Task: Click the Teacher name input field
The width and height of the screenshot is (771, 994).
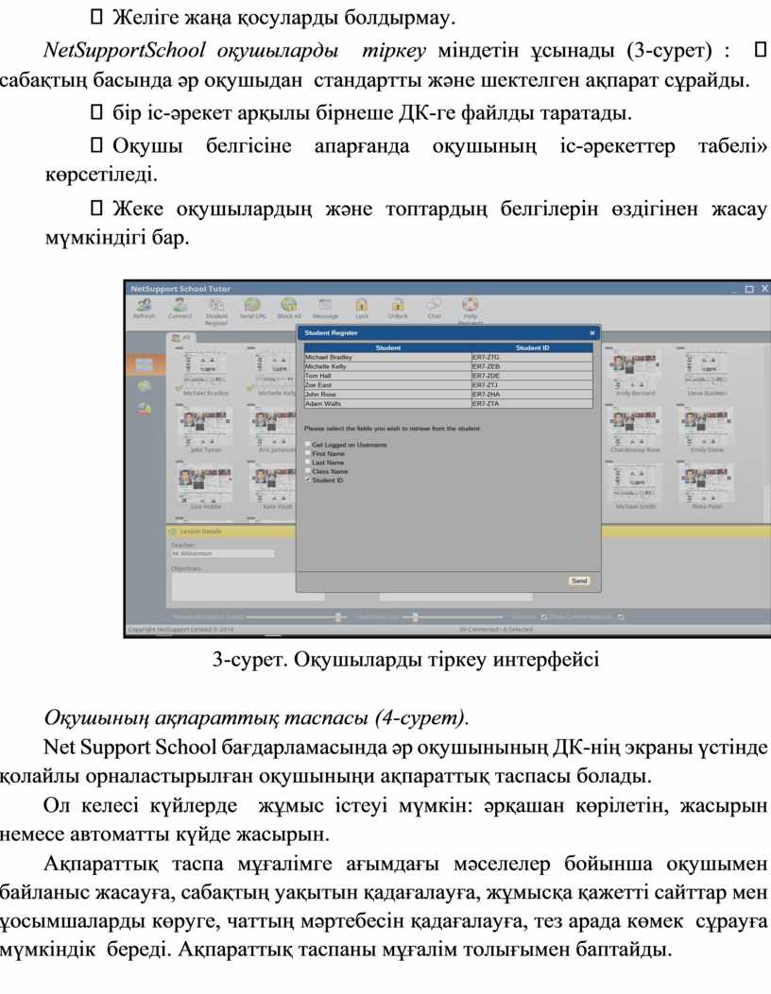Action: click(222, 553)
